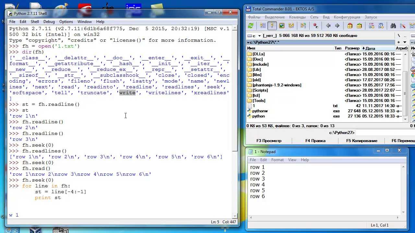Viewport: 415px width, 233px height.
Task: Open the directory favorites asterisk button
Action: [398, 42]
